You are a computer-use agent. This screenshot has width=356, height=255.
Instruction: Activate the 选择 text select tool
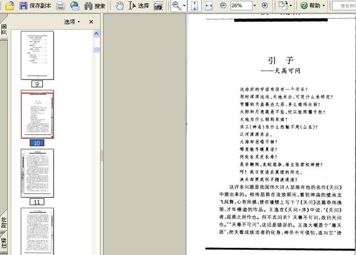coord(139,5)
